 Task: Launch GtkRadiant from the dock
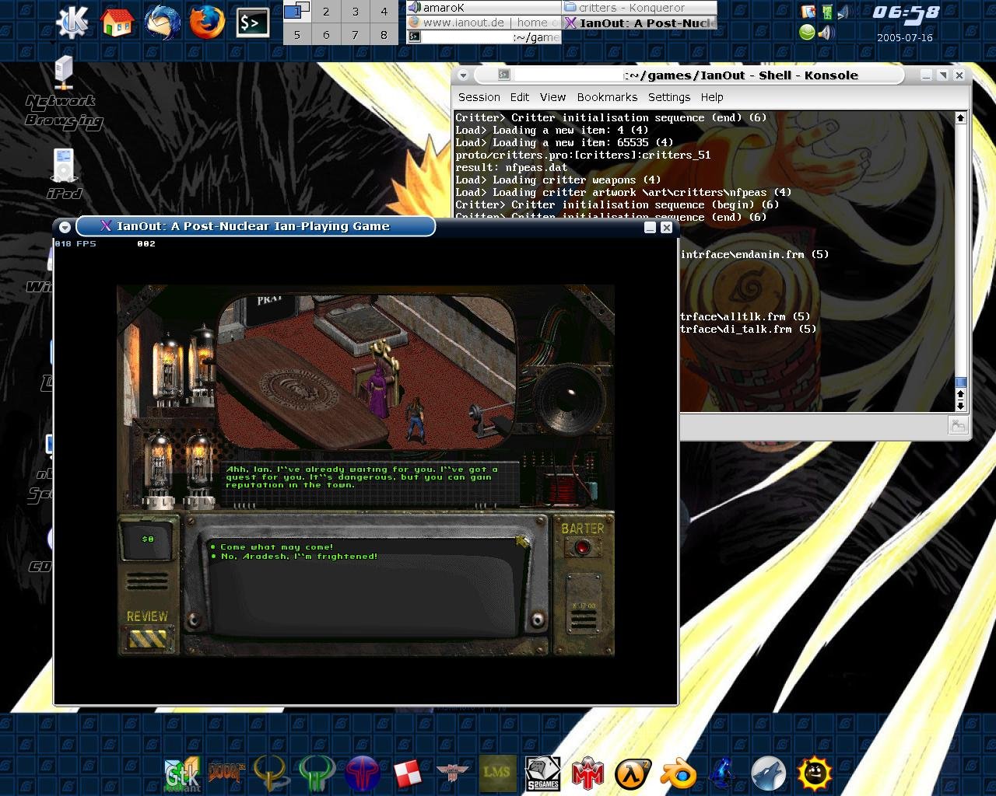click(x=182, y=774)
